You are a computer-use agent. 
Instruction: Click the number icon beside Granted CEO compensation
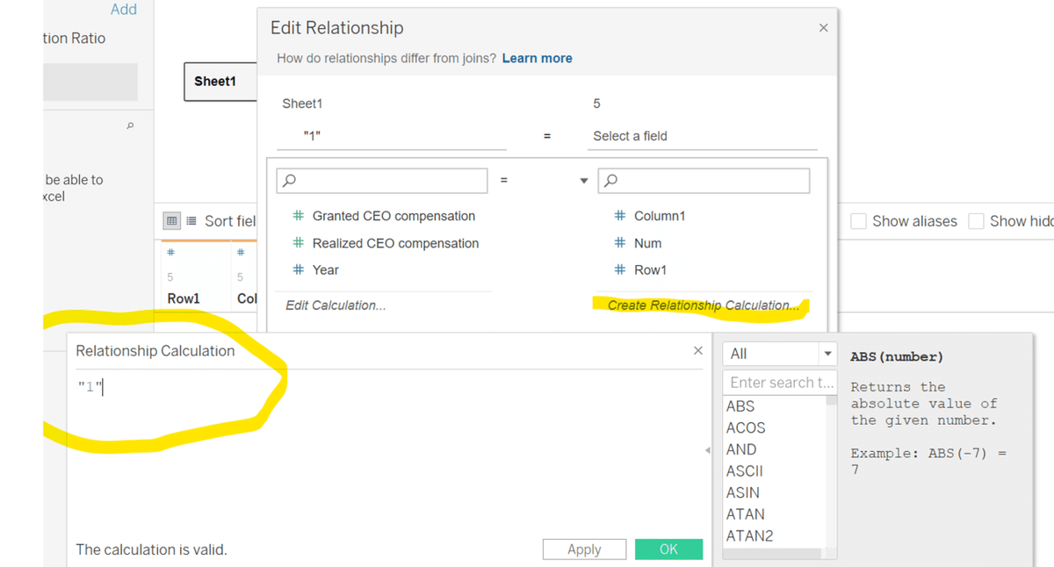(x=299, y=216)
